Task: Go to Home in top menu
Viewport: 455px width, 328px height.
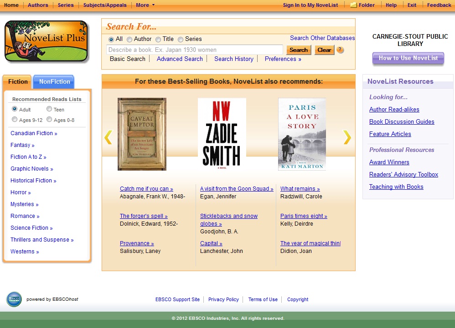Action: pos(11,5)
